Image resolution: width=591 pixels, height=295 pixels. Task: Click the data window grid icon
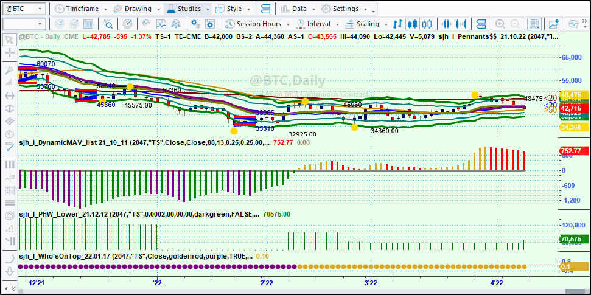pos(88,24)
